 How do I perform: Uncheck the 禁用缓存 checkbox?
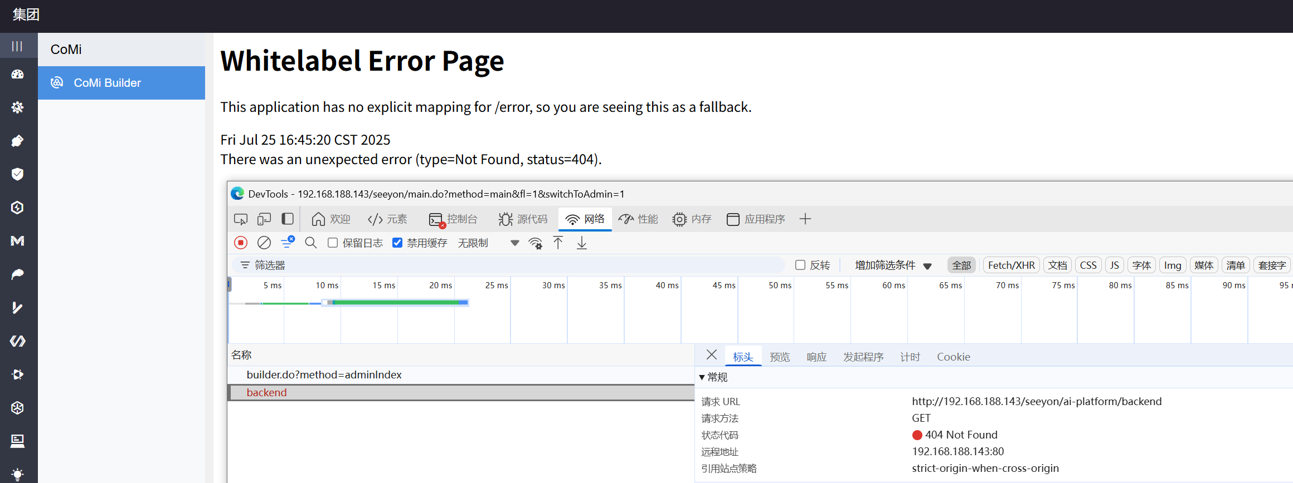tap(397, 243)
